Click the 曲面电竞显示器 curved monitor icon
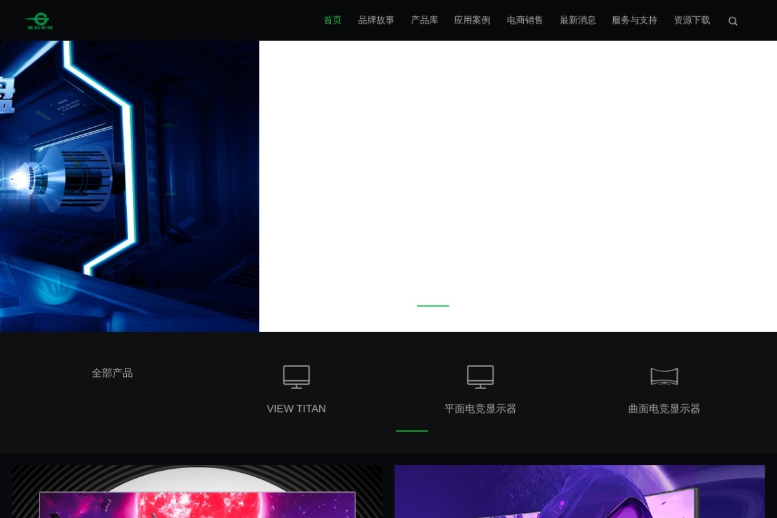 pos(664,377)
